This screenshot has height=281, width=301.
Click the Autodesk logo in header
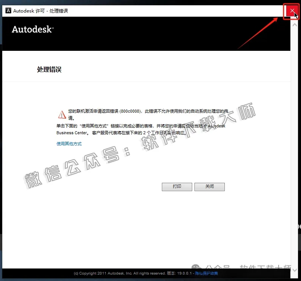click(33, 29)
